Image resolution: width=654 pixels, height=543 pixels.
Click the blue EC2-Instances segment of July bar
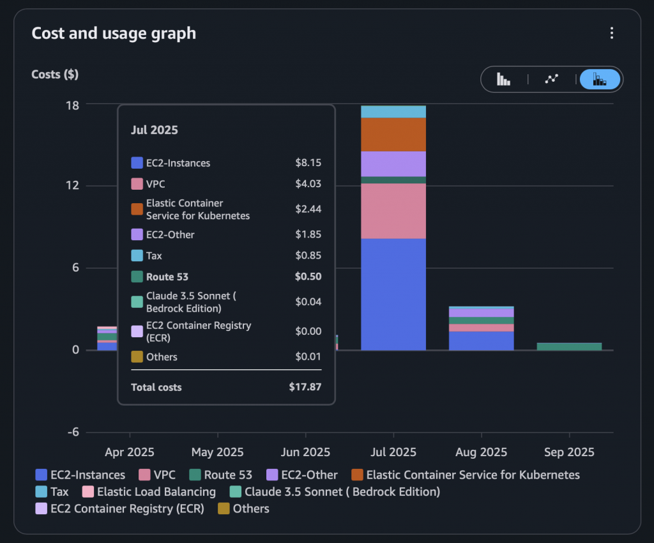click(393, 294)
